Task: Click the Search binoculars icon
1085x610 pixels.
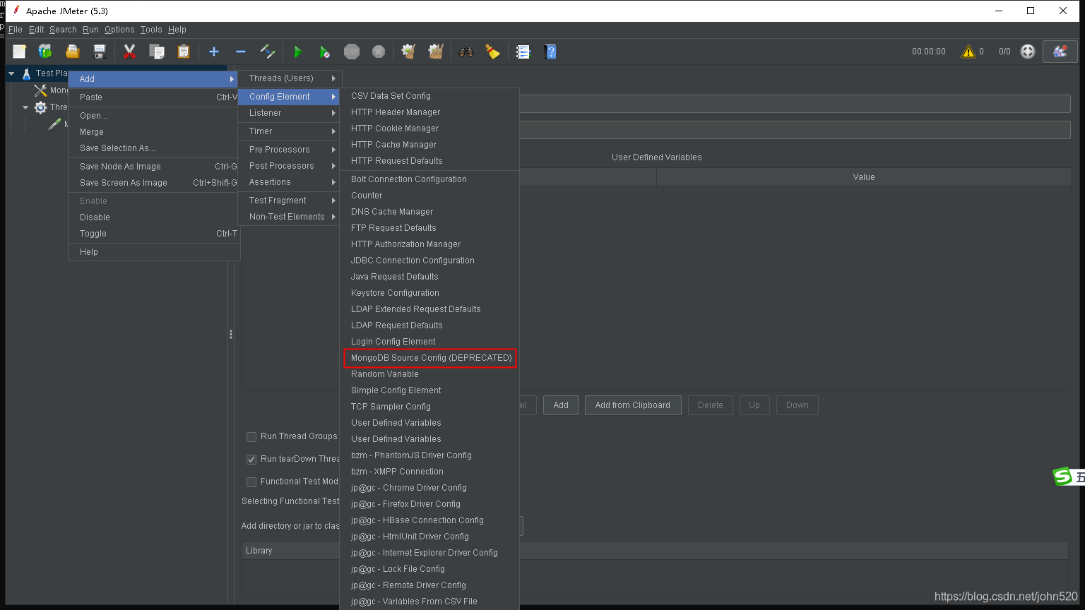Action: (x=466, y=52)
